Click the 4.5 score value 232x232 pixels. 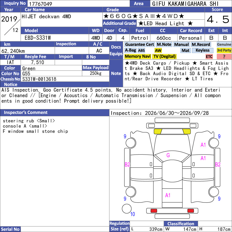[x=218, y=19]
